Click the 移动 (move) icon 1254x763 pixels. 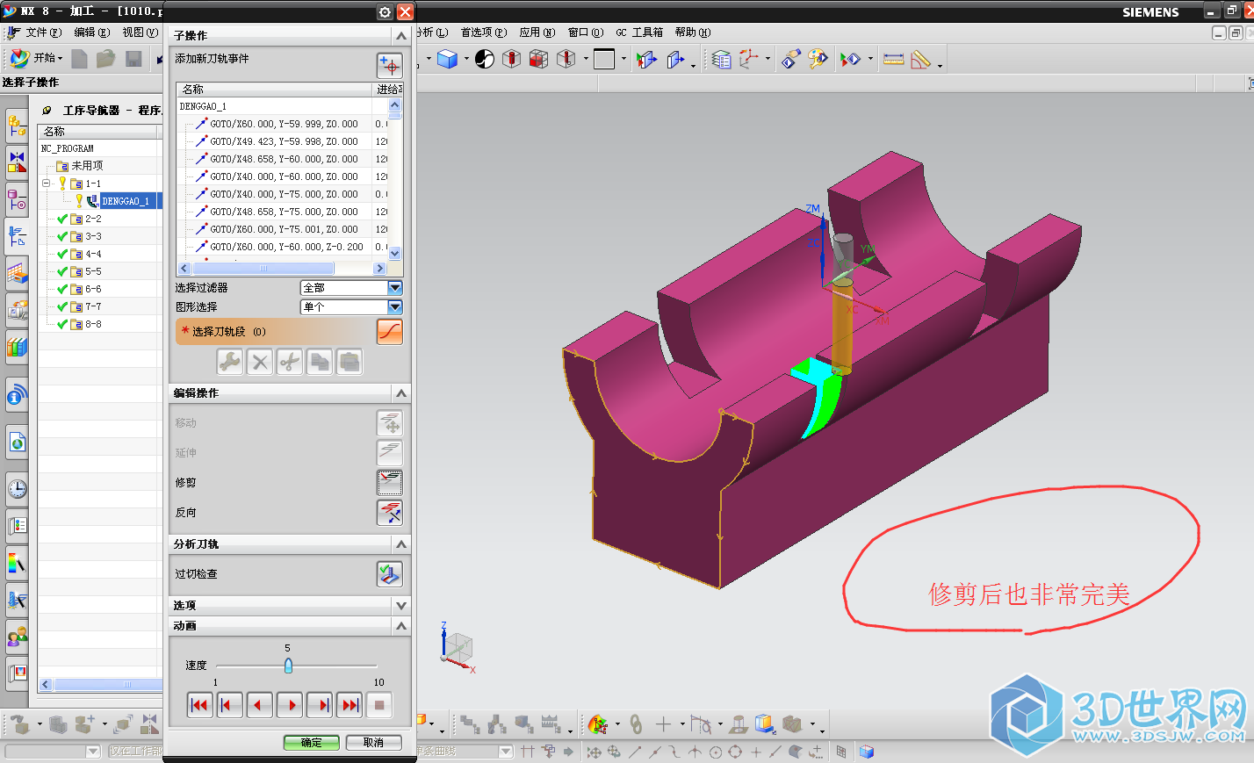tap(389, 423)
